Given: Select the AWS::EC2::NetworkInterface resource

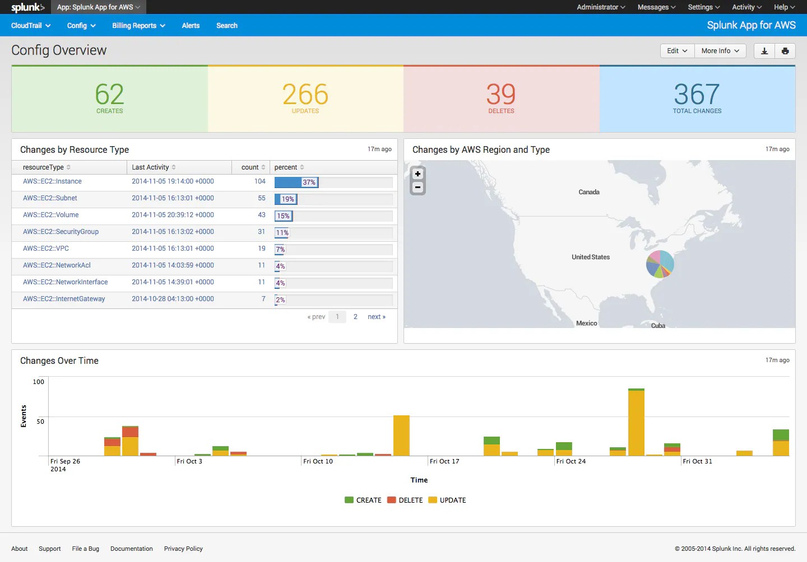Looking at the screenshot, I should (65, 282).
